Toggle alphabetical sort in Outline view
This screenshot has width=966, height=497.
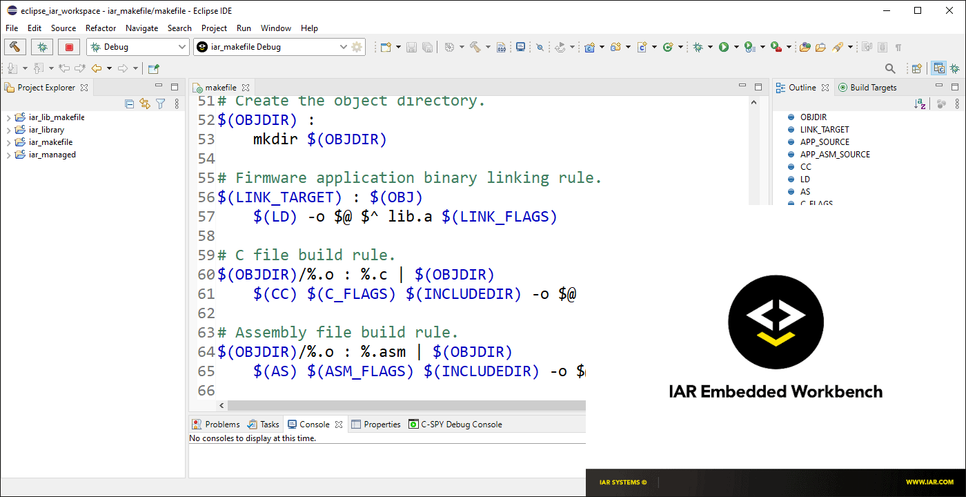920,104
